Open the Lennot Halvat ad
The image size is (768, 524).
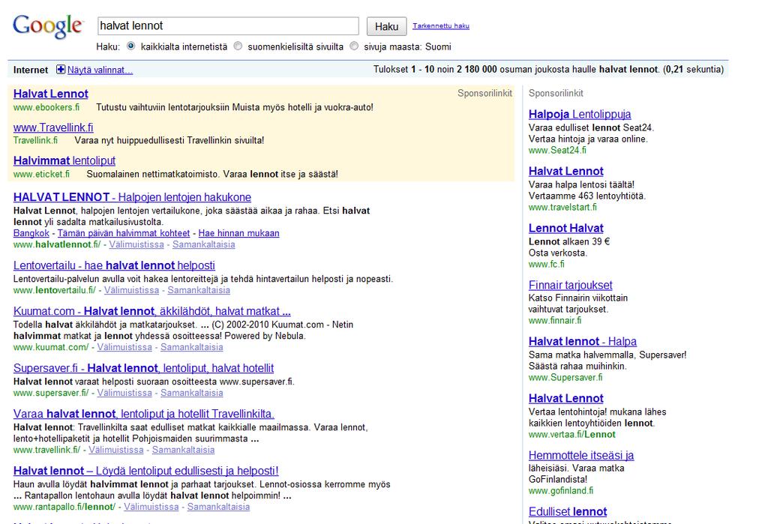point(566,228)
